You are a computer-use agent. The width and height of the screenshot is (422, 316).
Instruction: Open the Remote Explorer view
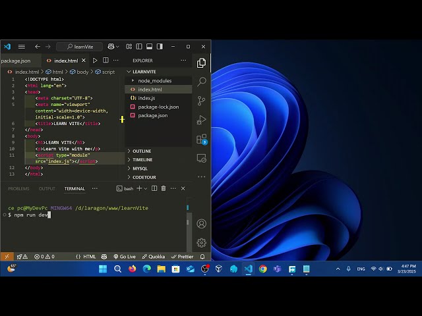pyautogui.click(x=202, y=158)
